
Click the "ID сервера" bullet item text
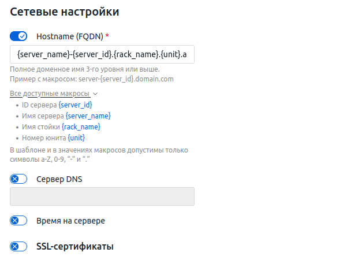point(39,105)
